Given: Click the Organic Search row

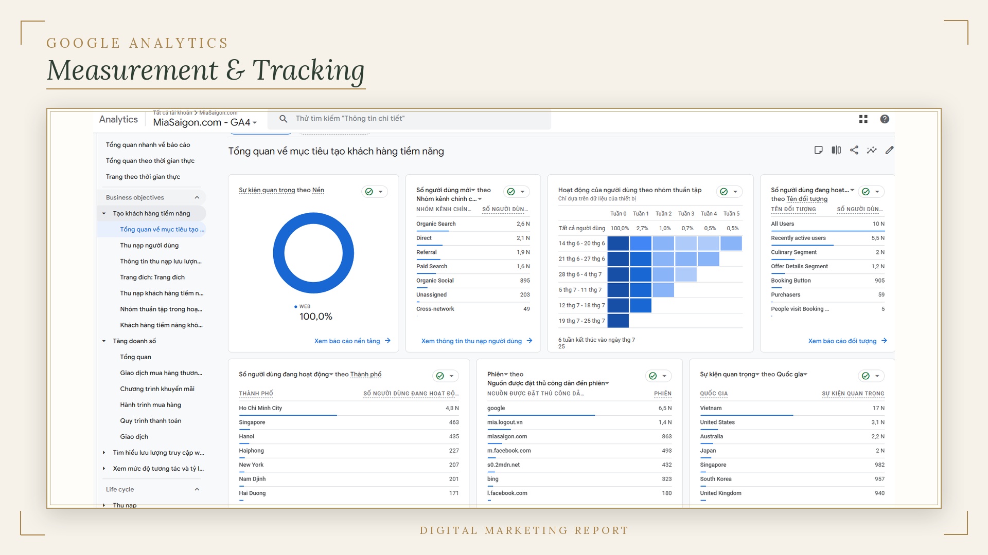Looking at the screenshot, I should (473, 224).
